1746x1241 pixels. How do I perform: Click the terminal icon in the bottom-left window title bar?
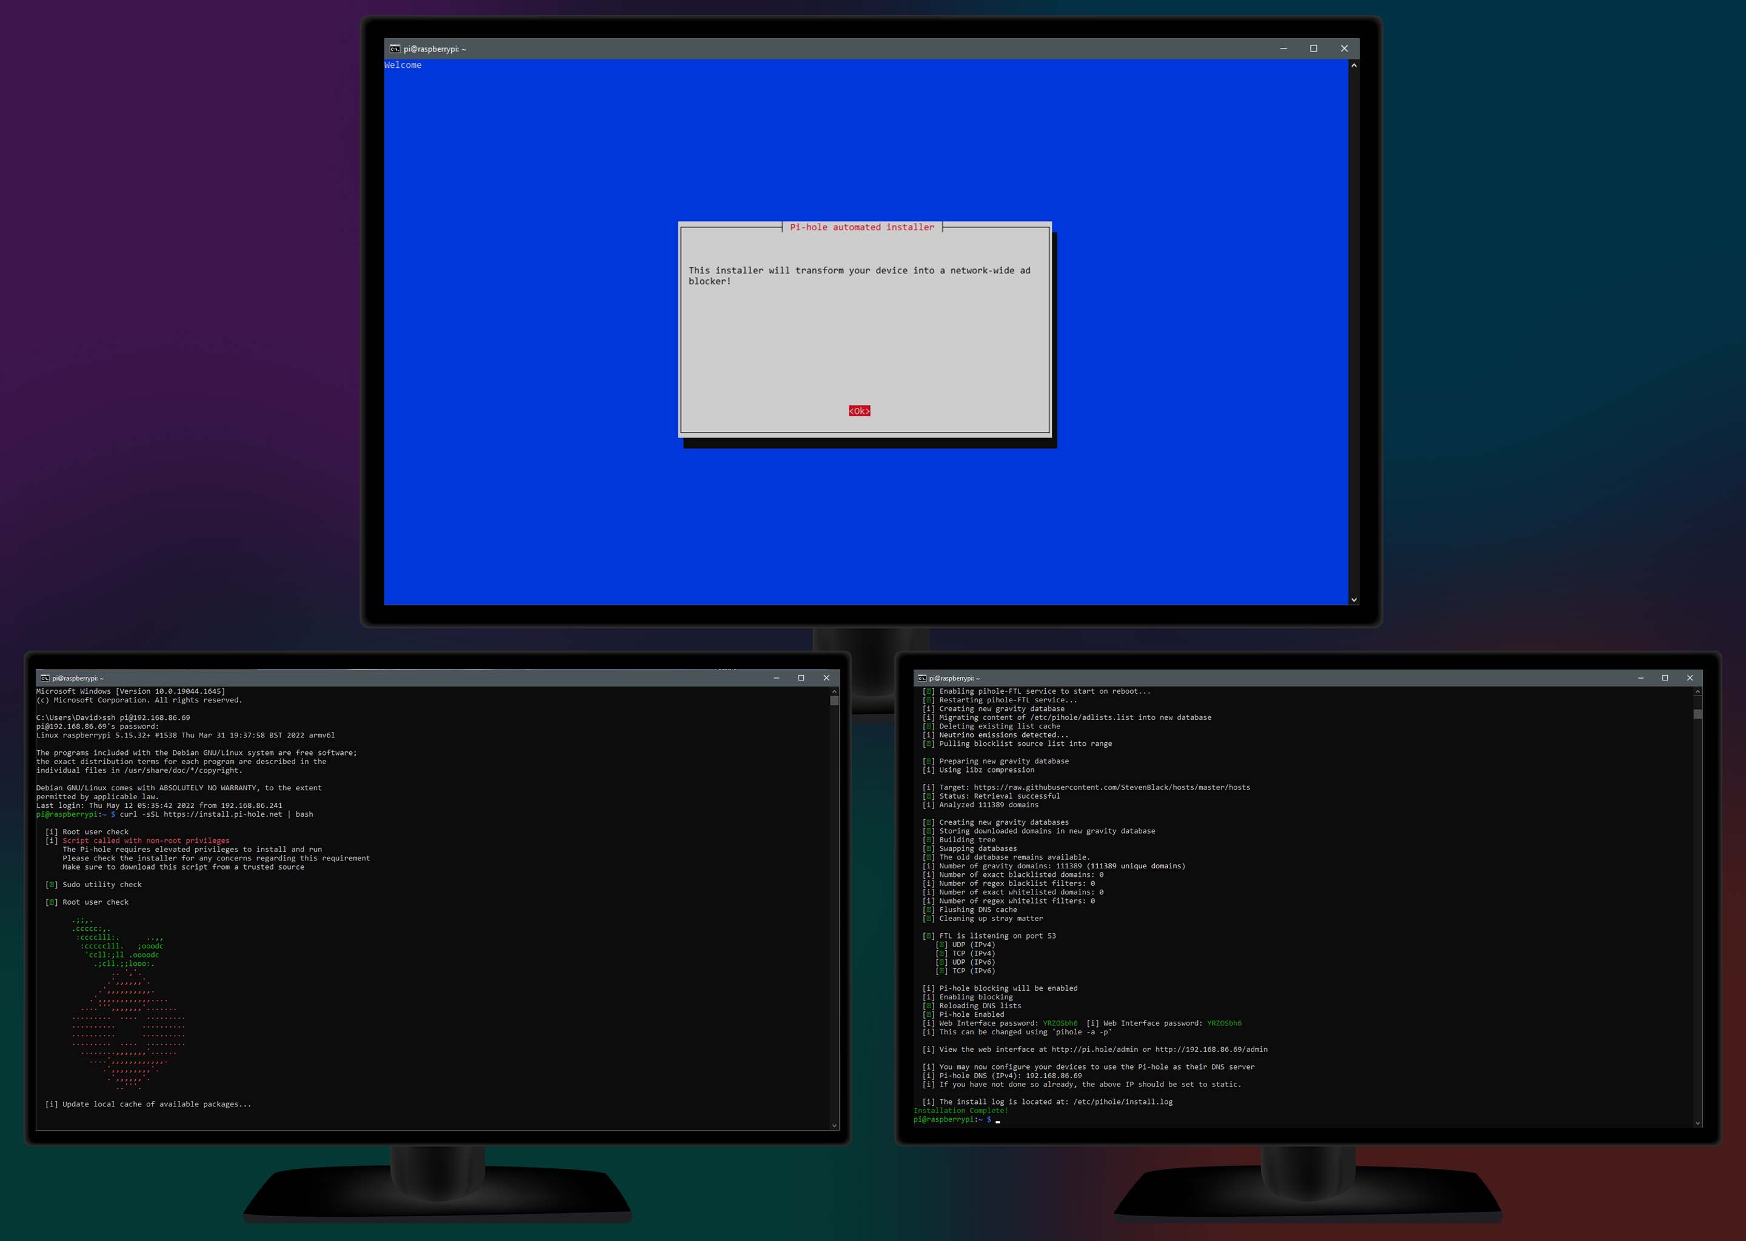44,678
